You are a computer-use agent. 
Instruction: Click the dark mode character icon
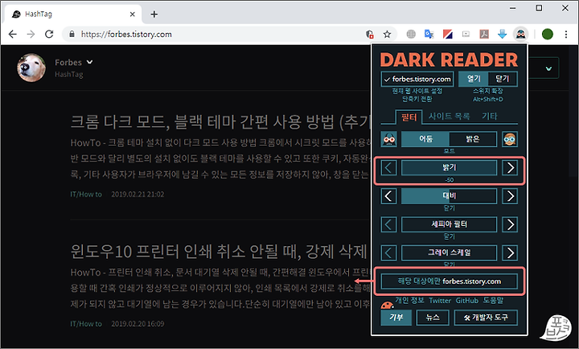click(389, 139)
